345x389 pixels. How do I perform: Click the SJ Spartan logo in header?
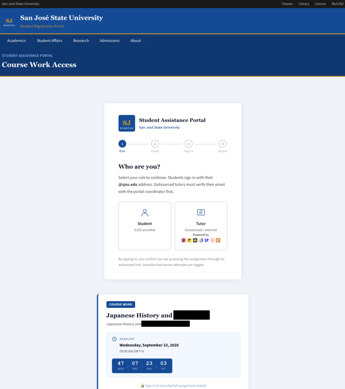pos(9,22)
